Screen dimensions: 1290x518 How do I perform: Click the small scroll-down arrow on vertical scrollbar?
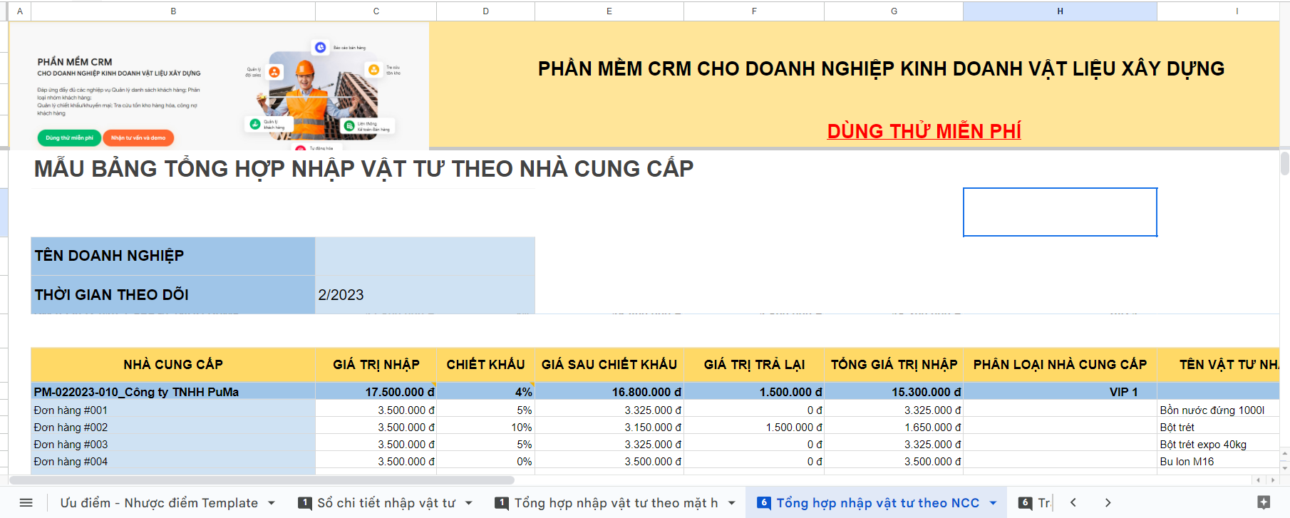(1285, 468)
